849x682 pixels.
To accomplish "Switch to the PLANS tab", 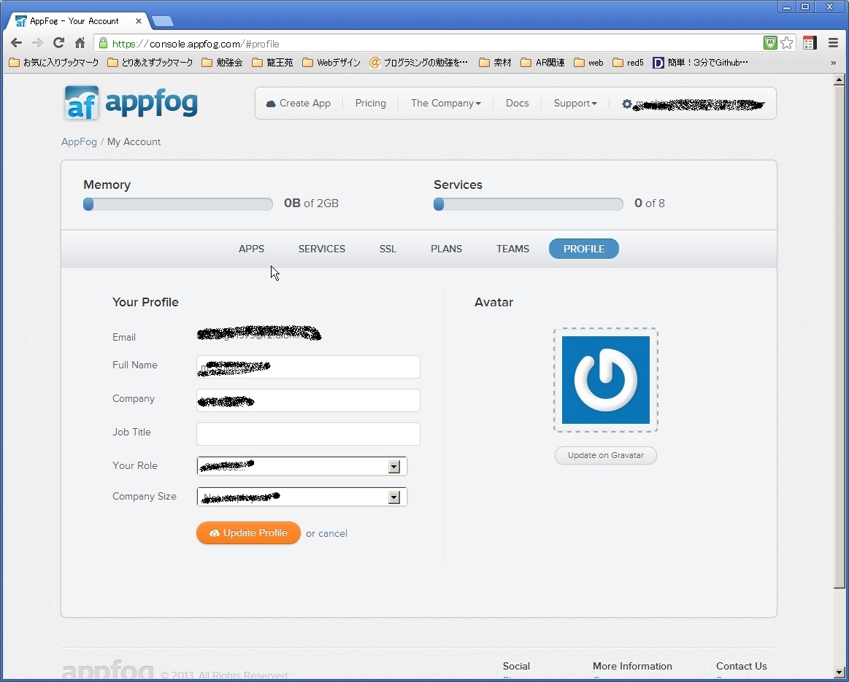I will tap(446, 249).
